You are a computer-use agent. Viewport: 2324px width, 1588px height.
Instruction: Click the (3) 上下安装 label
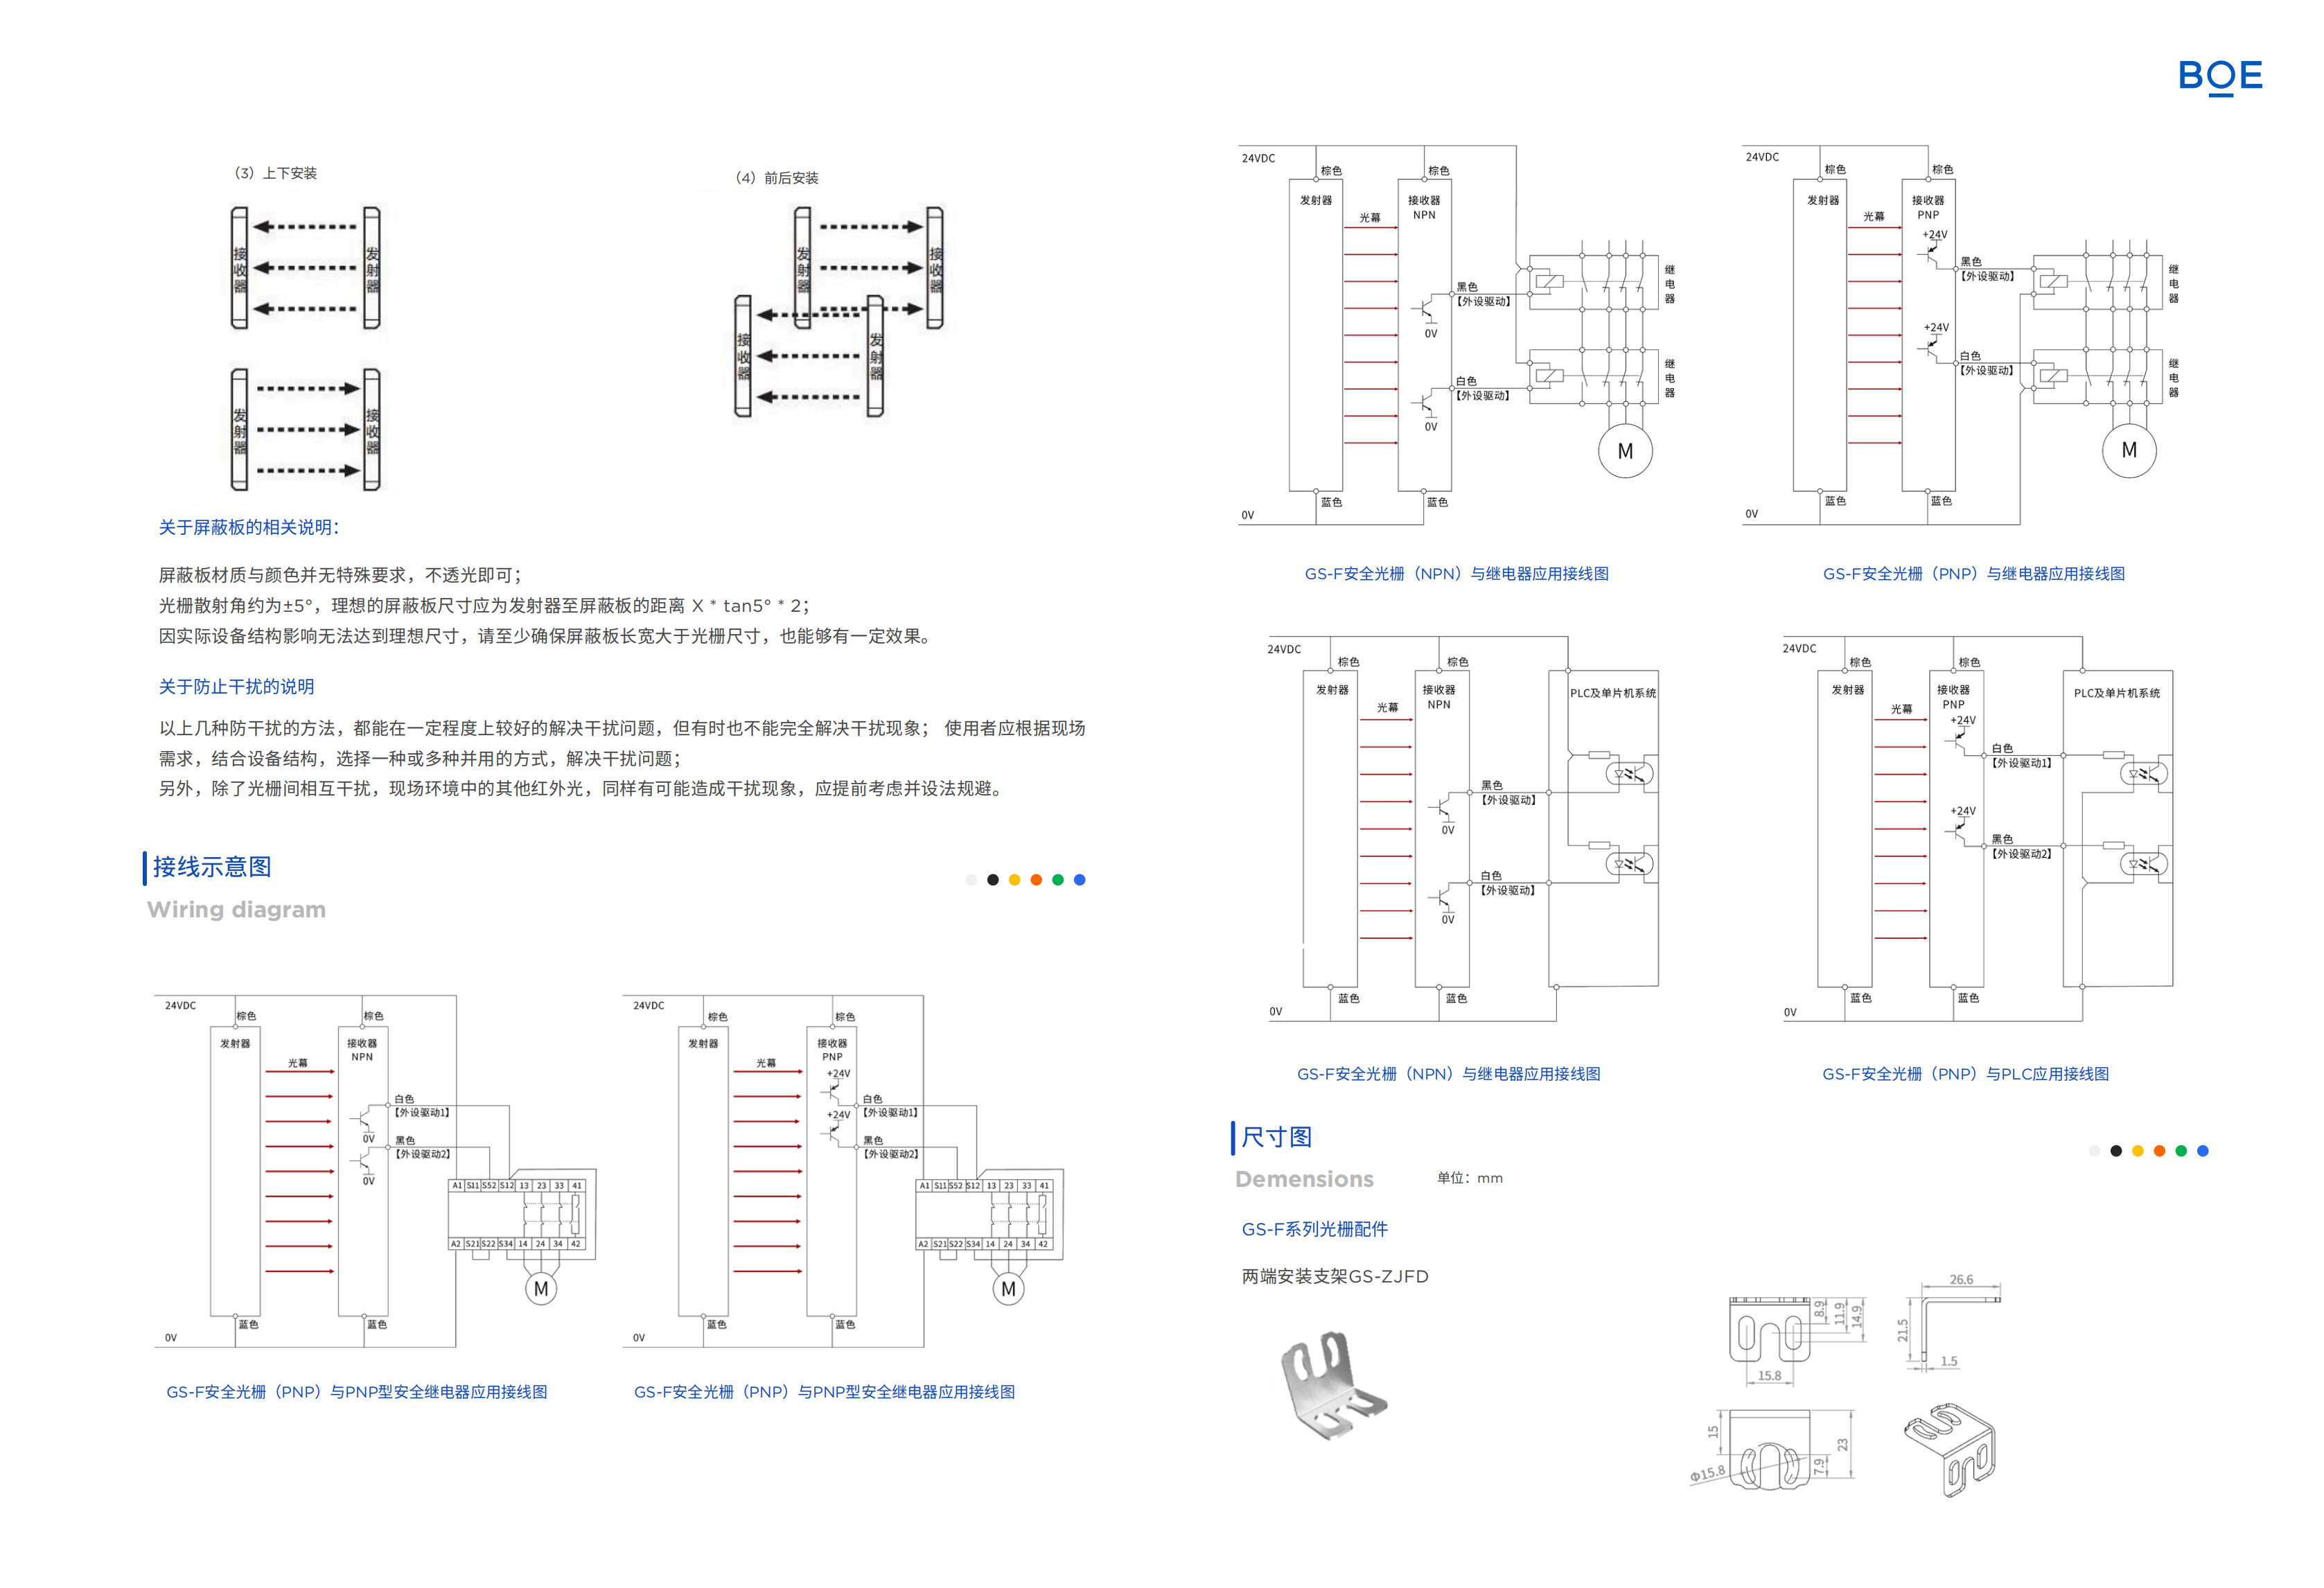pos(275,173)
